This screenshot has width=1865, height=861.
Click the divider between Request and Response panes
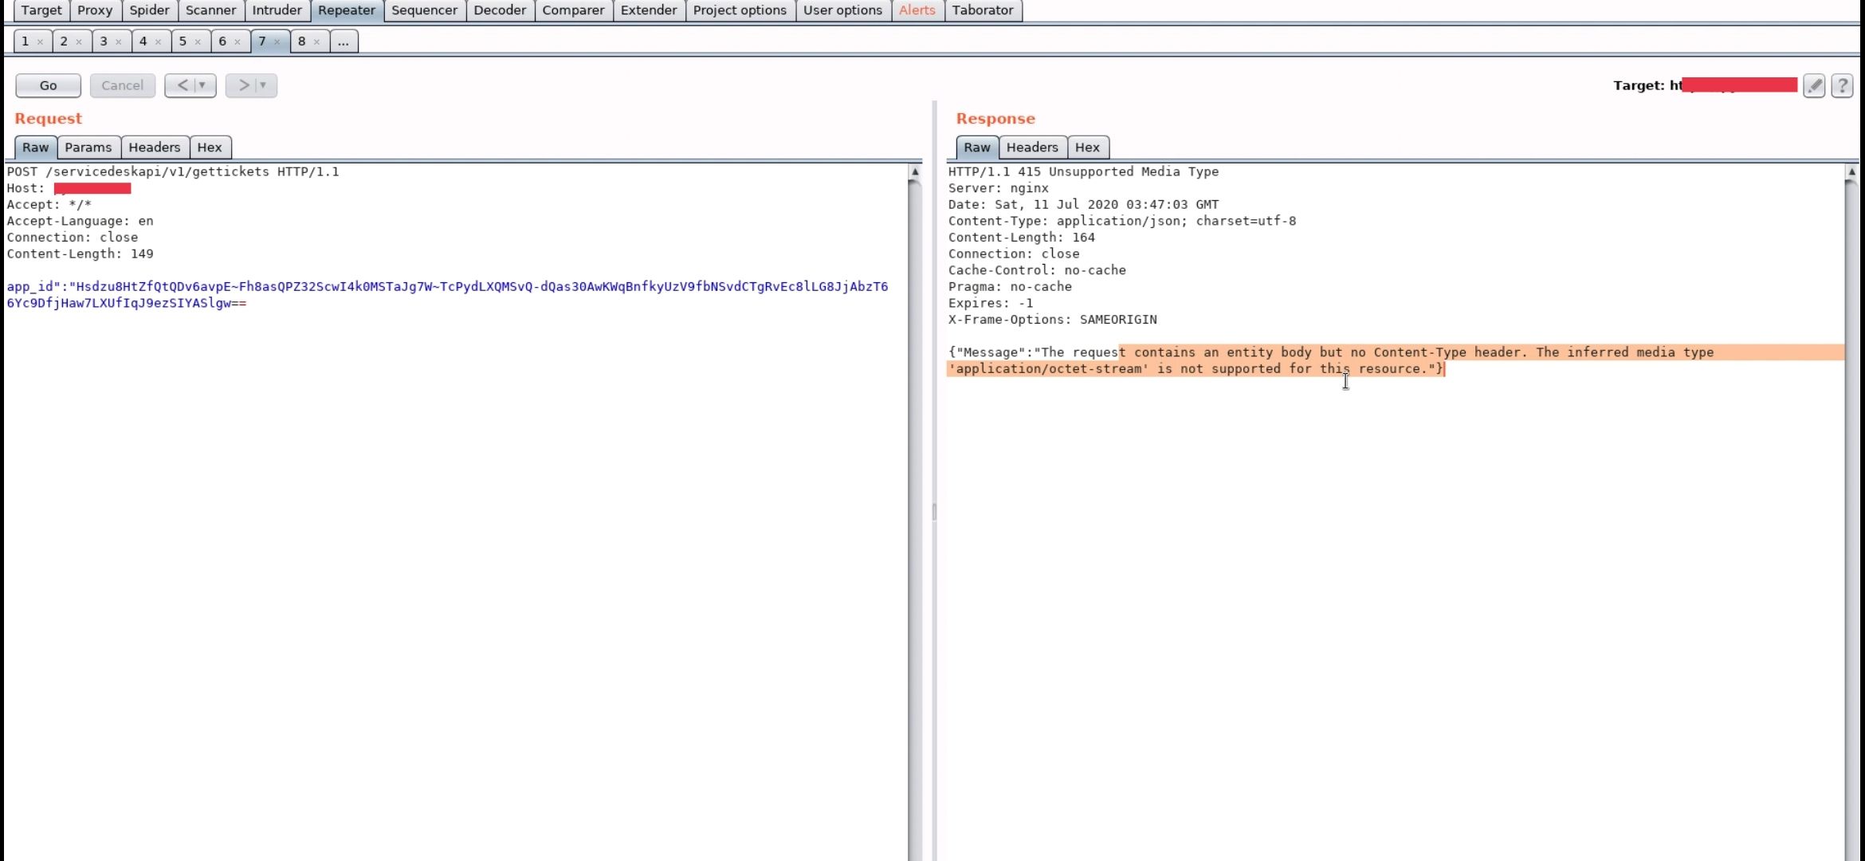click(x=934, y=510)
